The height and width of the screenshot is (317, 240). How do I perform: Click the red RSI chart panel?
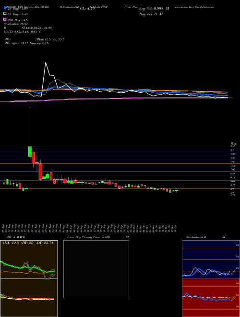(x=211, y=298)
